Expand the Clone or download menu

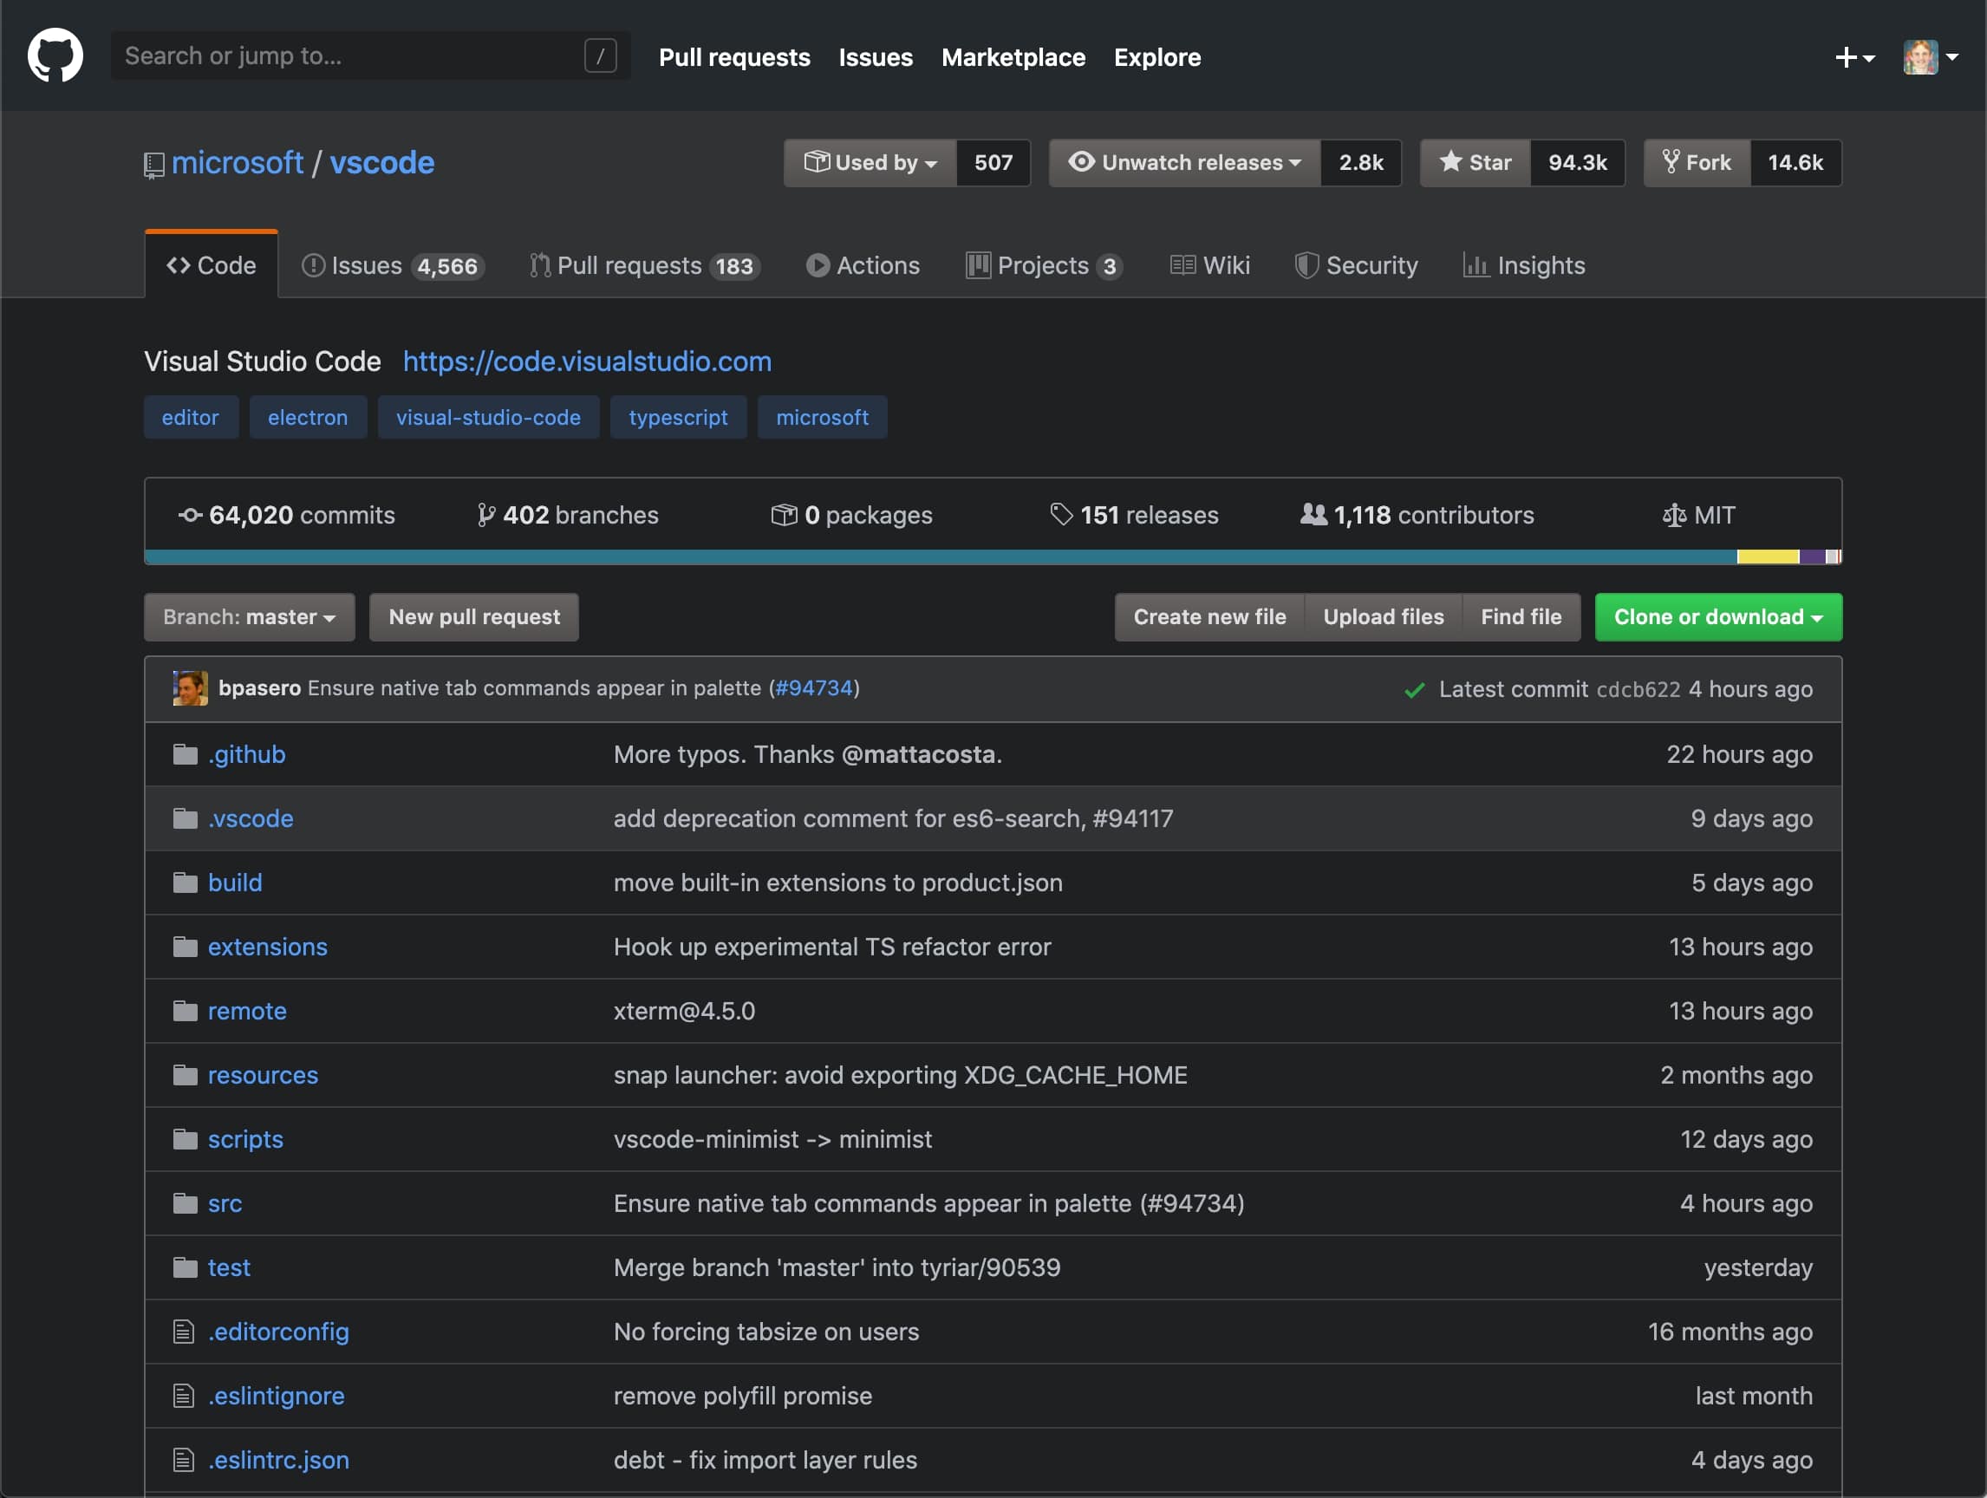(1717, 617)
